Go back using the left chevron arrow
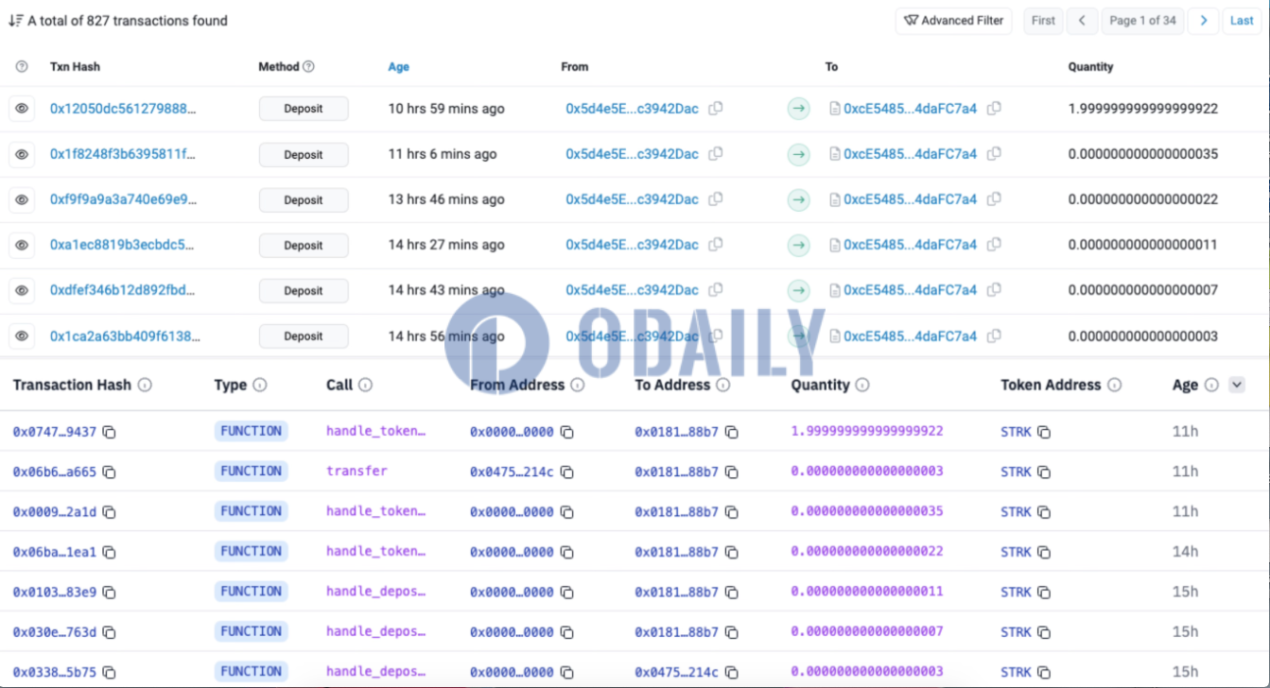Screen dimensions: 1270x688 pyautogui.click(x=1082, y=20)
